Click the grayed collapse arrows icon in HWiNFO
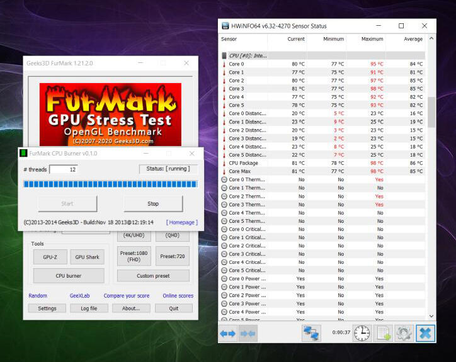Screen dimensions: 456x362 [x=248, y=333]
